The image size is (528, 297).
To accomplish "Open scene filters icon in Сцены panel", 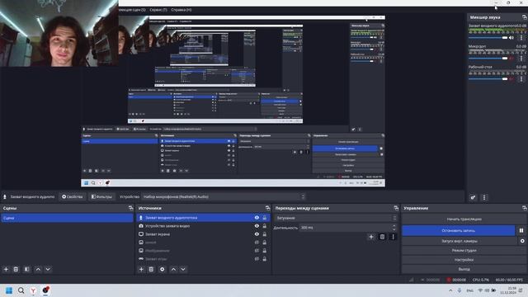I will (x=26, y=269).
